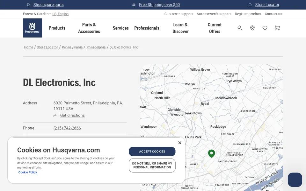
Task: Go to Pennsylvania breadcrumb
Action: [x=72, y=47]
